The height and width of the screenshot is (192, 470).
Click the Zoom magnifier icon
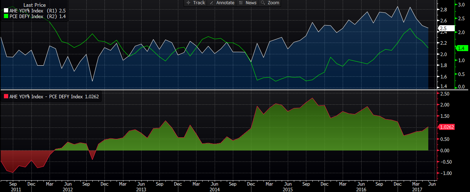(263, 3)
